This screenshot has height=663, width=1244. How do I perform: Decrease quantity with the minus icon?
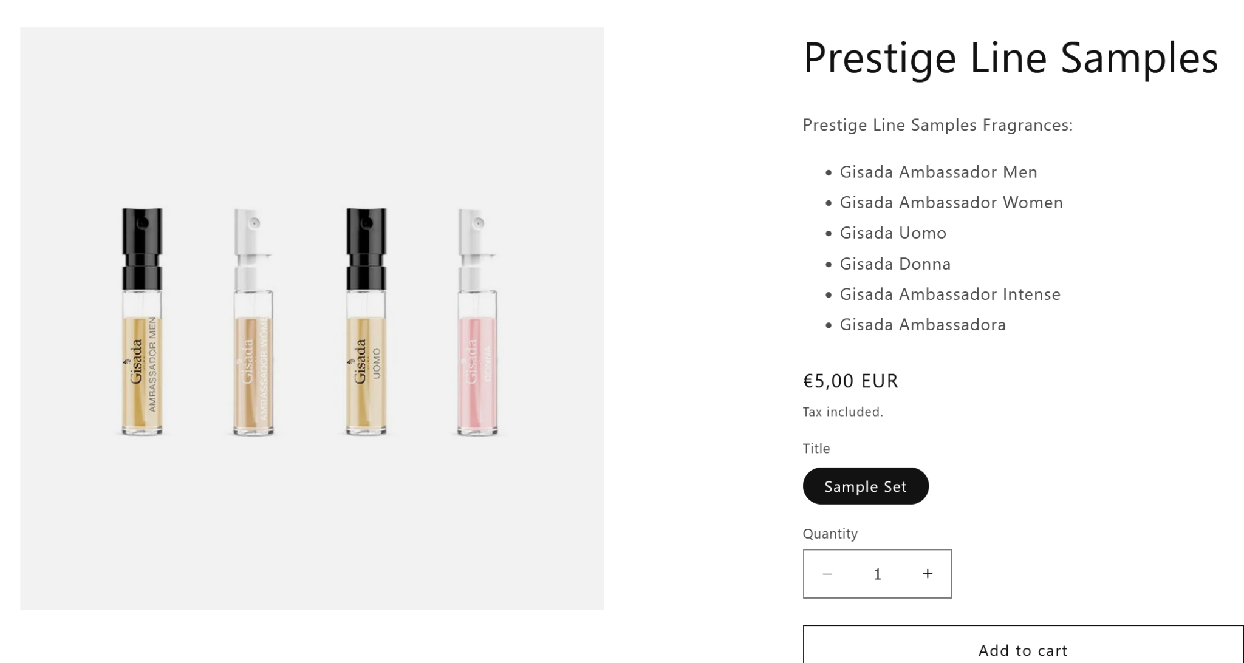click(x=827, y=574)
